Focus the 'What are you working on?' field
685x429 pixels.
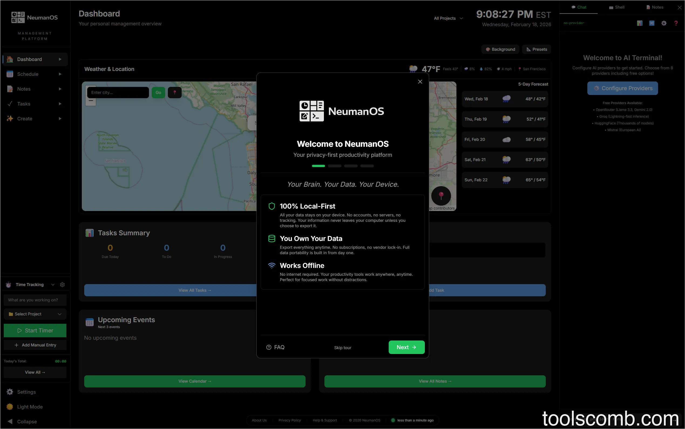(35, 300)
